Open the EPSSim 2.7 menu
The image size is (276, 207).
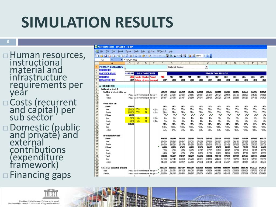161,51
